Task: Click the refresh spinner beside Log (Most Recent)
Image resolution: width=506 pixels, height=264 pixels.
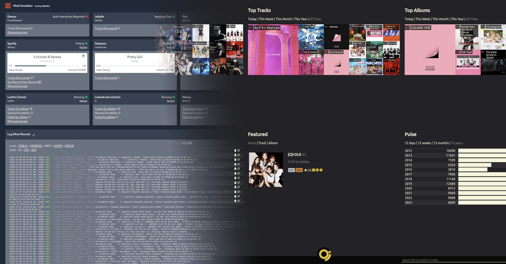Action: (x=33, y=135)
